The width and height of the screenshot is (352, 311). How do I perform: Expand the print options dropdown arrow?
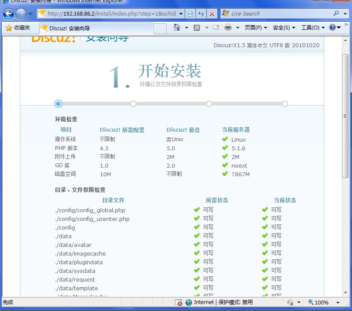click(x=238, y=28)
